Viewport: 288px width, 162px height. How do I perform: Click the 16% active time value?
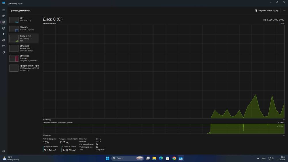[x=46, y=142]
